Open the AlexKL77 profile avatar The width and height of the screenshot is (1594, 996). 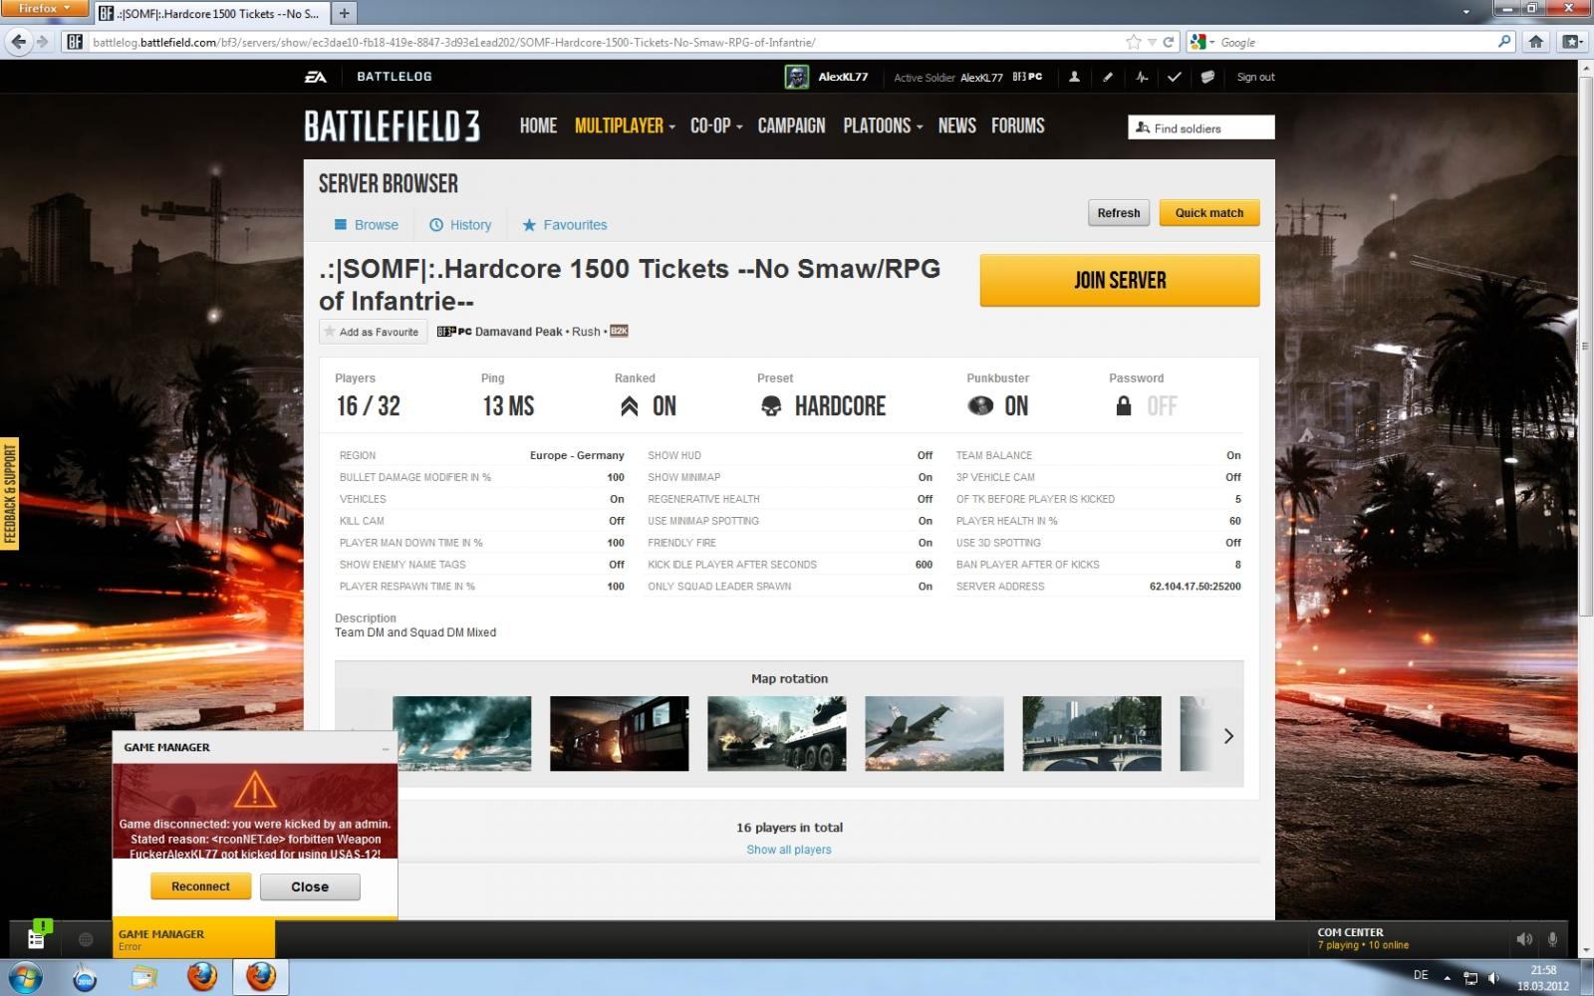click(797, 77)
